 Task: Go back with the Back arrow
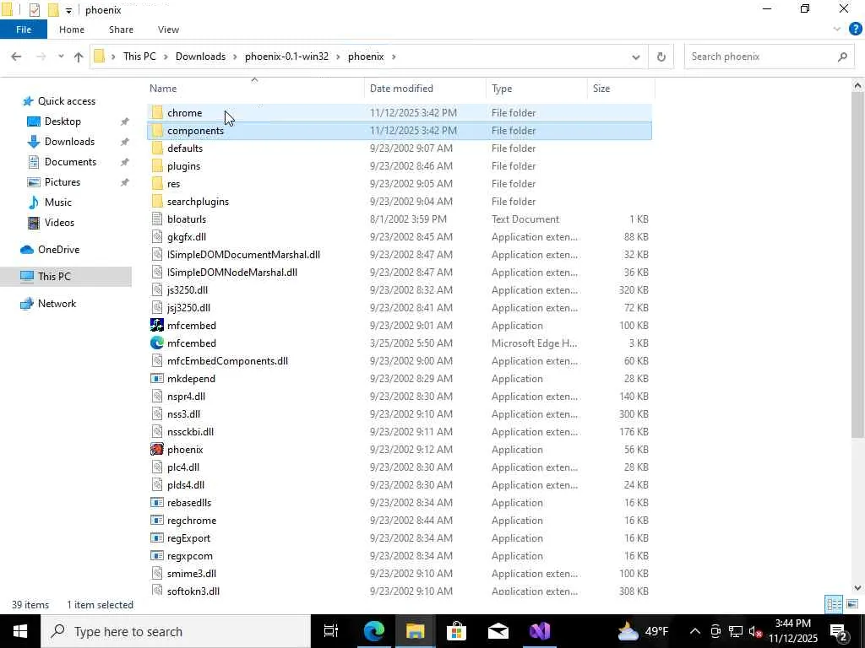[16, 57]
